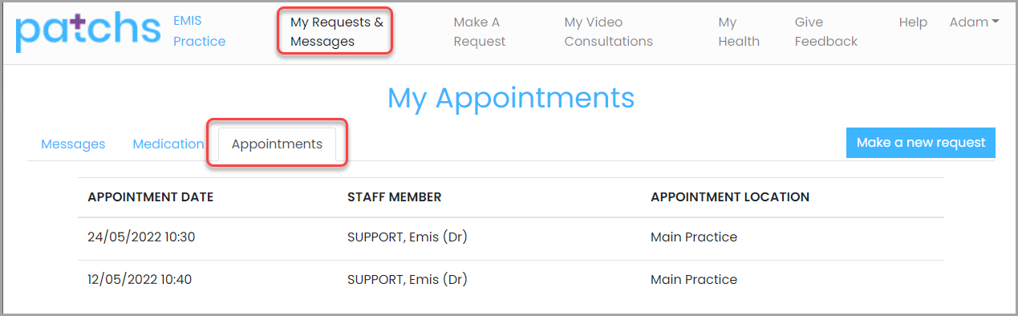
Task: Click the patchs logo
Action: (x=88, y=31)
